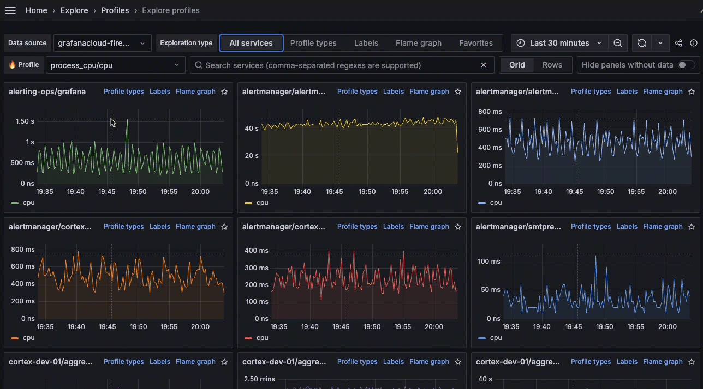Switch to the Profile types exploration tab
Screen dimensions: 703x389
(313, 43)
